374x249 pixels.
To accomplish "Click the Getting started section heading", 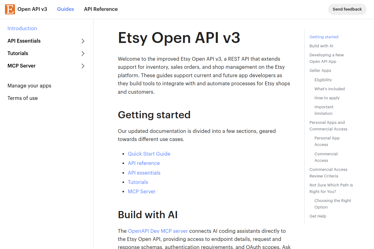I will pyautogui.click(x=154, y=115).
